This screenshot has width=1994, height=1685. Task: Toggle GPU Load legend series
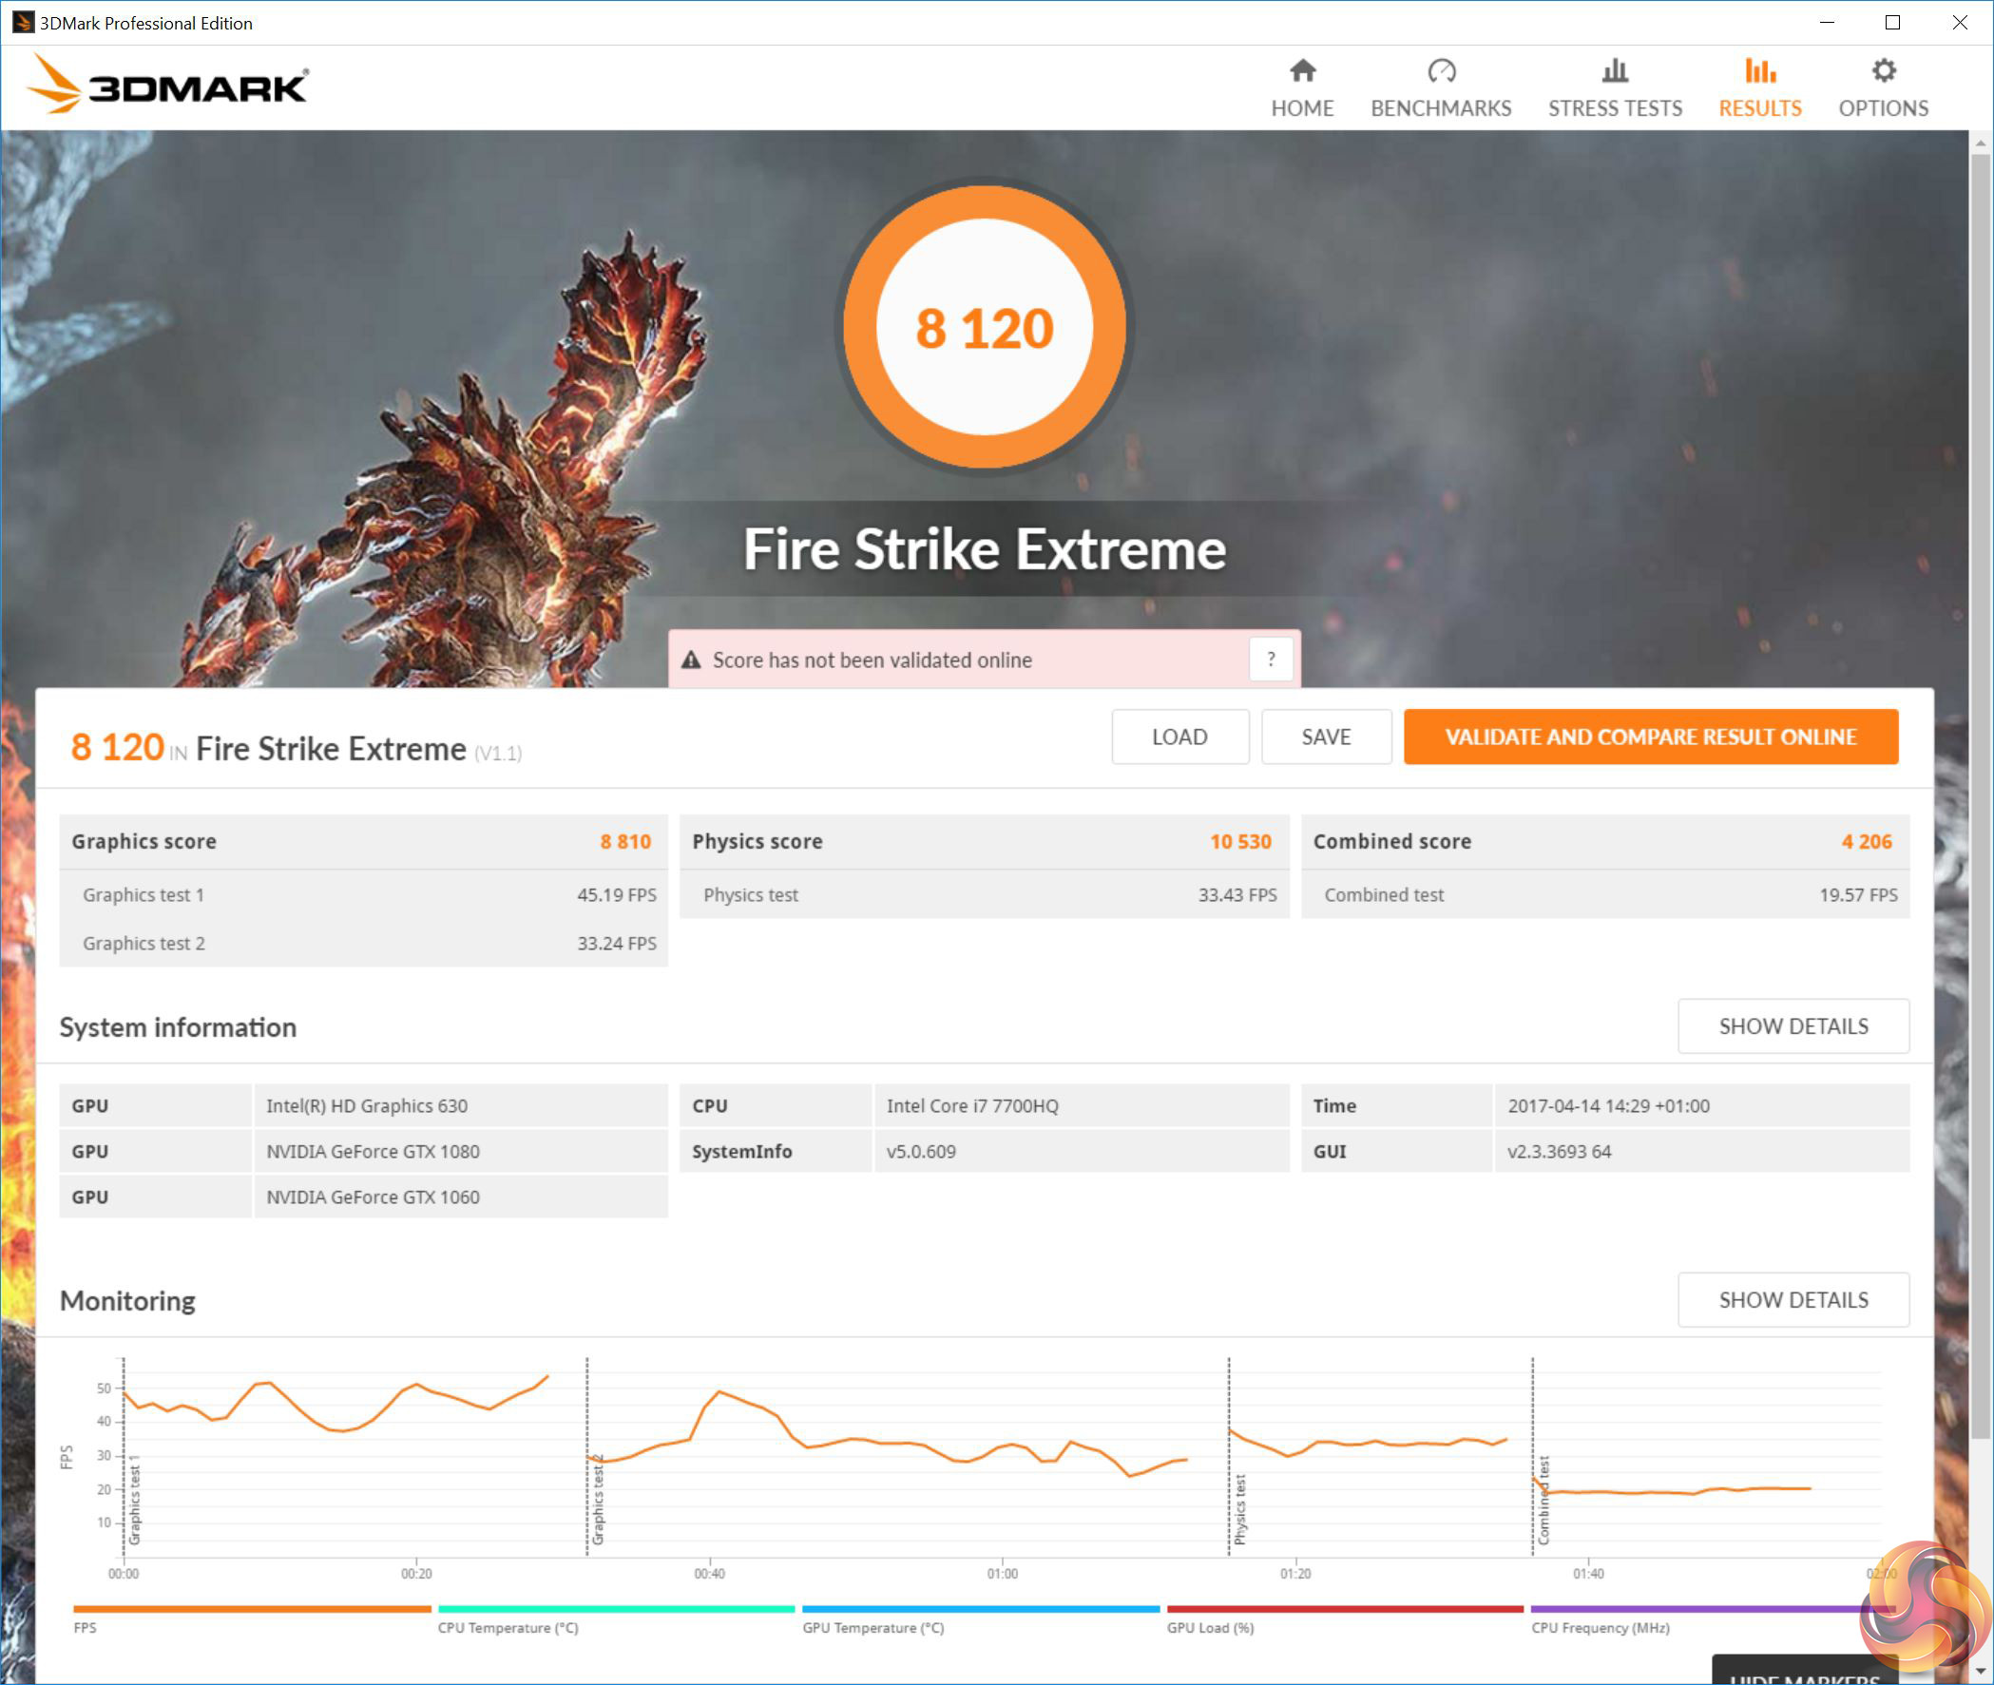[x=1210, y=1628]
